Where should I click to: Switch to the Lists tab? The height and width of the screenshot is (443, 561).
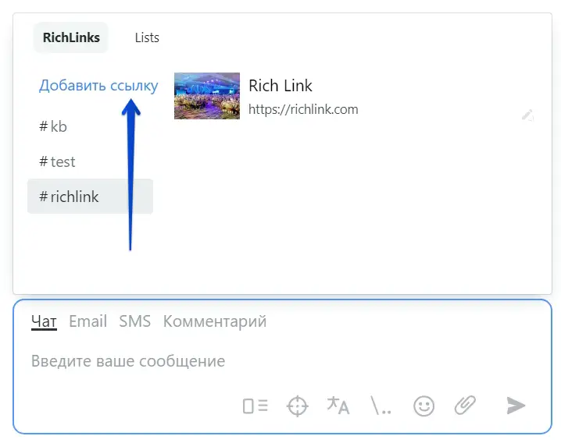(x=147, y=37)
